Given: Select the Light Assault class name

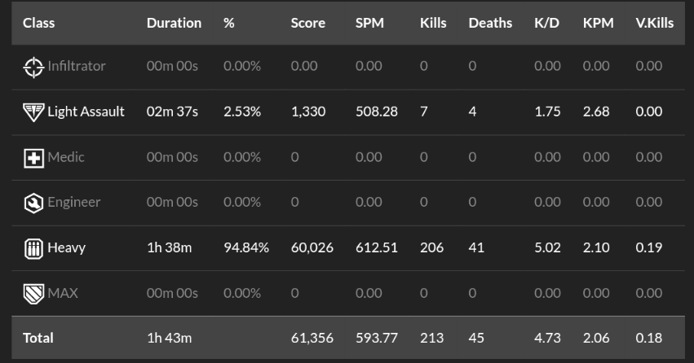Looking at the screenshot, I should [x=86, y=112].
